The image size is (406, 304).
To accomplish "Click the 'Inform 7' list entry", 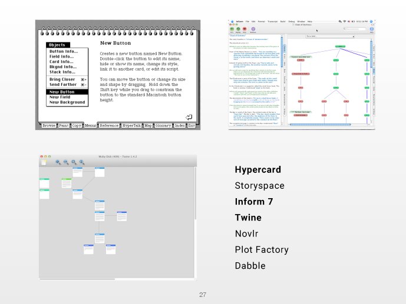I will click(x=254, y=202).
